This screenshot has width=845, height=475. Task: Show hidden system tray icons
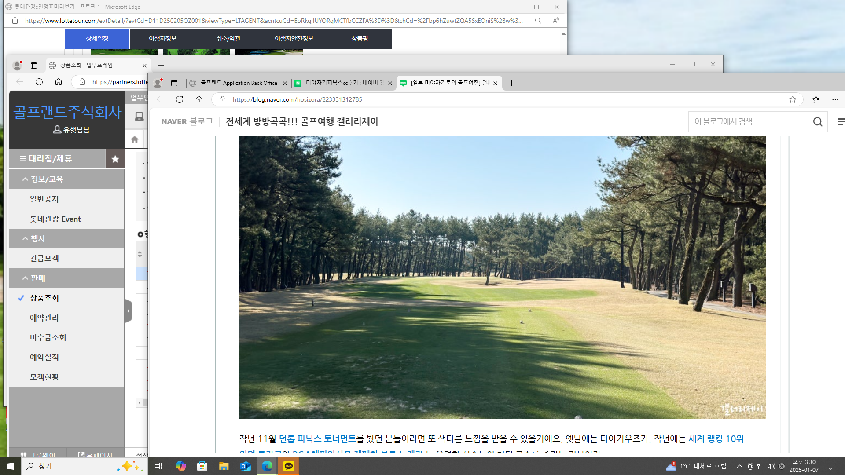739,466
